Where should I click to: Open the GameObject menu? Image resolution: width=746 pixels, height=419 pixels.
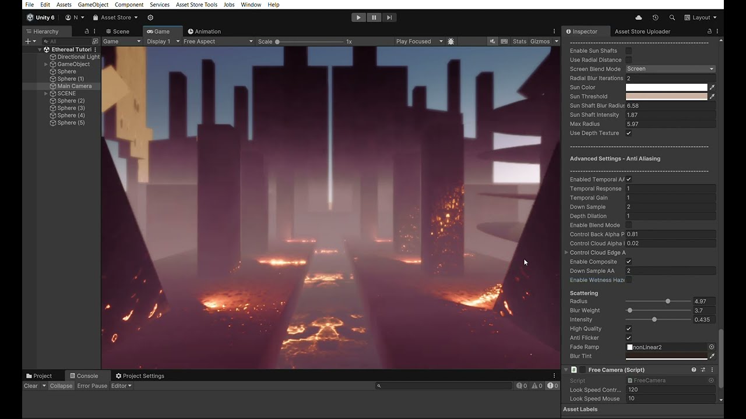pos(93,5)
